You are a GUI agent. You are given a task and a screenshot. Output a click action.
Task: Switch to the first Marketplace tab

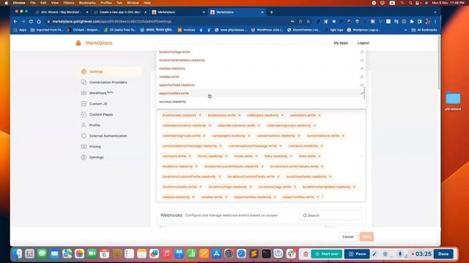(178, 12)
